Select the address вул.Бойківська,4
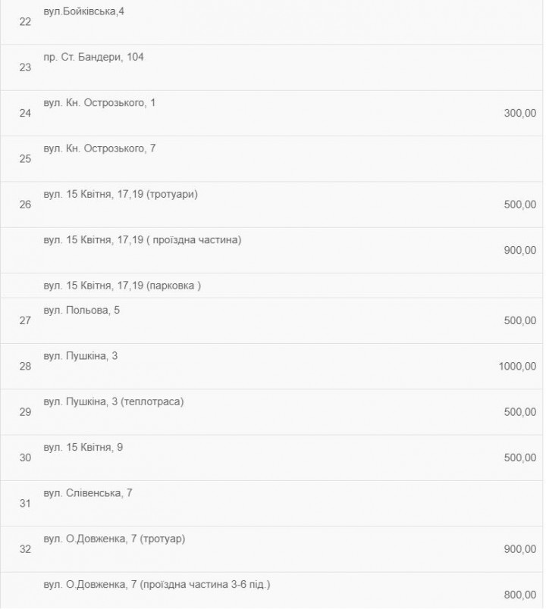This screenshot has width=546, height=609. click(x=83, y=11)
